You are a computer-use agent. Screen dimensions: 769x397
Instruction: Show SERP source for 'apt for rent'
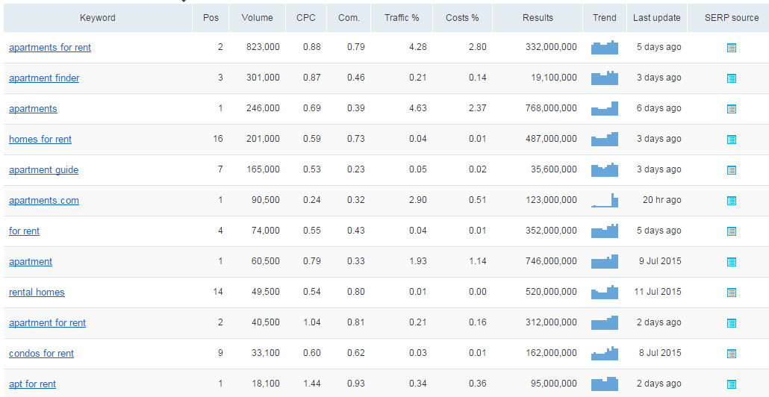731,384
